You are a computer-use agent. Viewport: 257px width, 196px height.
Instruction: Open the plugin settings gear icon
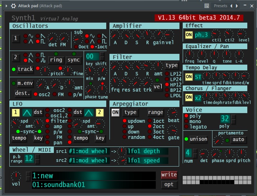point(13,6)
